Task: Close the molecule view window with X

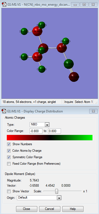Action: (93, 5)
